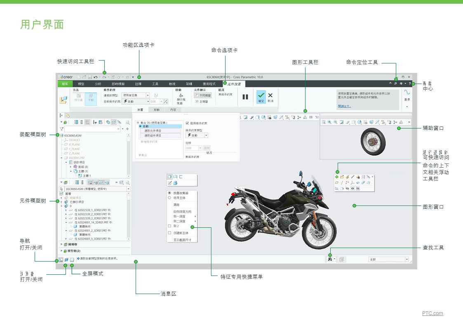Click the question mark help icon
This screenshot has height=327, width=463.
click(x=410, y=84)
